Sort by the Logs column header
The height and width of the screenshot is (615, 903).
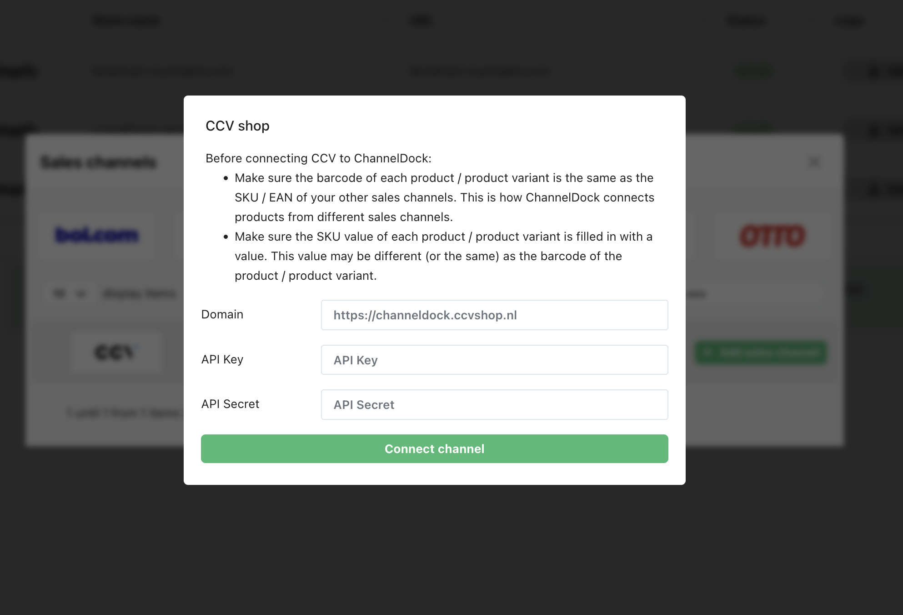pyautogui.click(x=849, y=21)
